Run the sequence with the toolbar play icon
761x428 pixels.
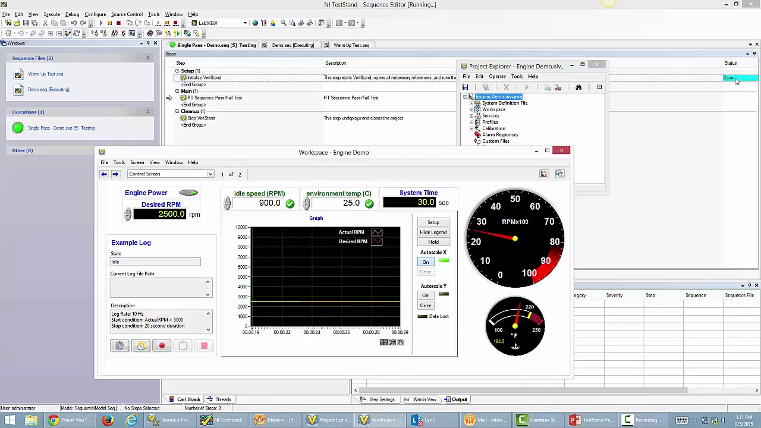[x=101, y=23]
